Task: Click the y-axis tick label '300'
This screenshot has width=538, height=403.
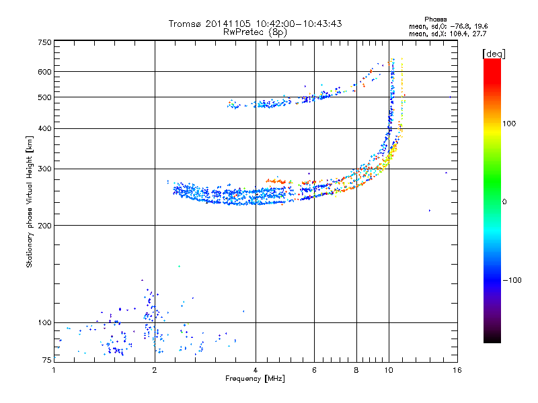Action: tap(45, 169)
